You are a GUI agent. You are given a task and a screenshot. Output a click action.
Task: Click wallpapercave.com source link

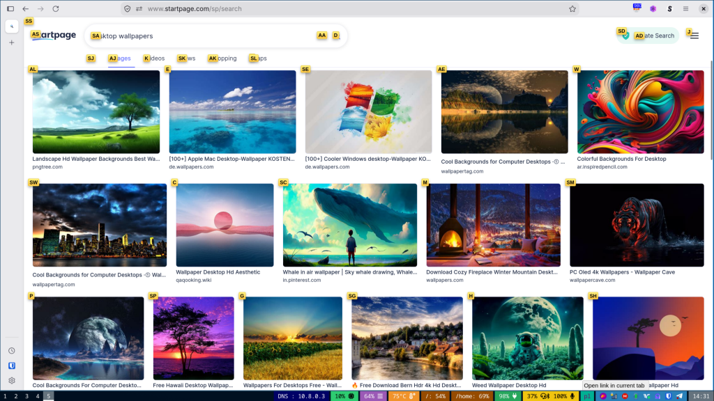593,280
